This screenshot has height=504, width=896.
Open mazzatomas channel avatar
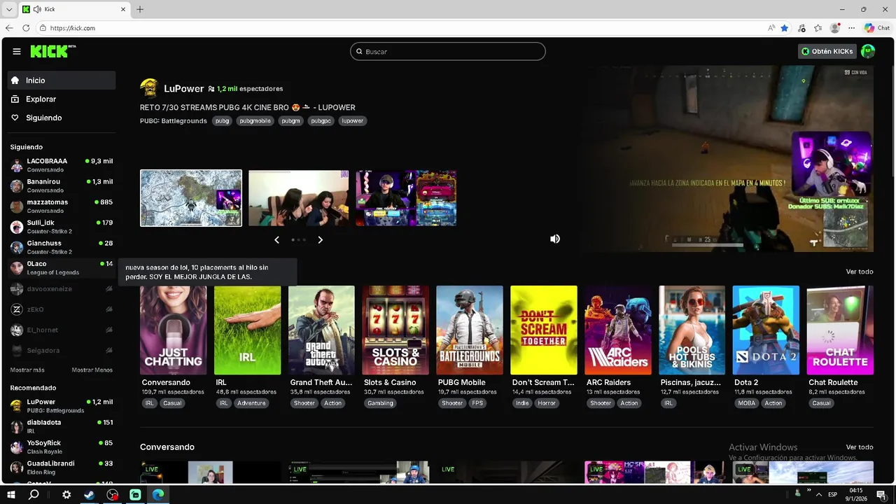click(16, 206)
